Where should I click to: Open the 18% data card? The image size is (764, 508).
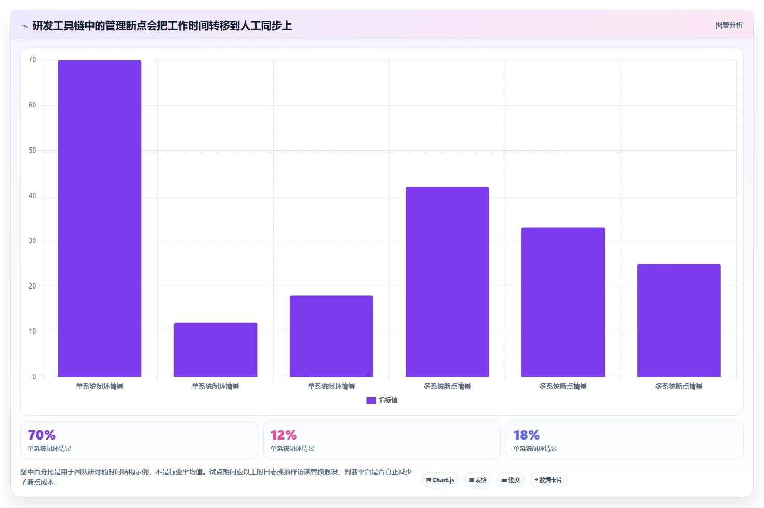(x=625, y=440)
